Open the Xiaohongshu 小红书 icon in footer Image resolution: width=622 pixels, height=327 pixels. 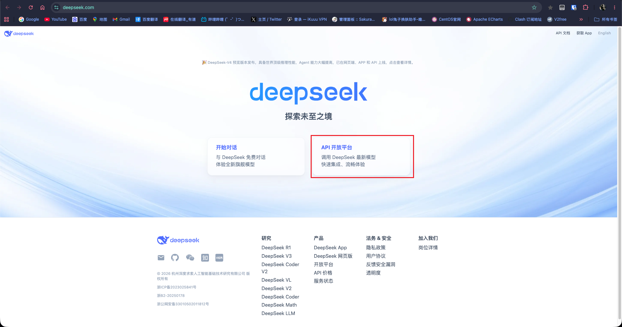click(x=219, y=258)
